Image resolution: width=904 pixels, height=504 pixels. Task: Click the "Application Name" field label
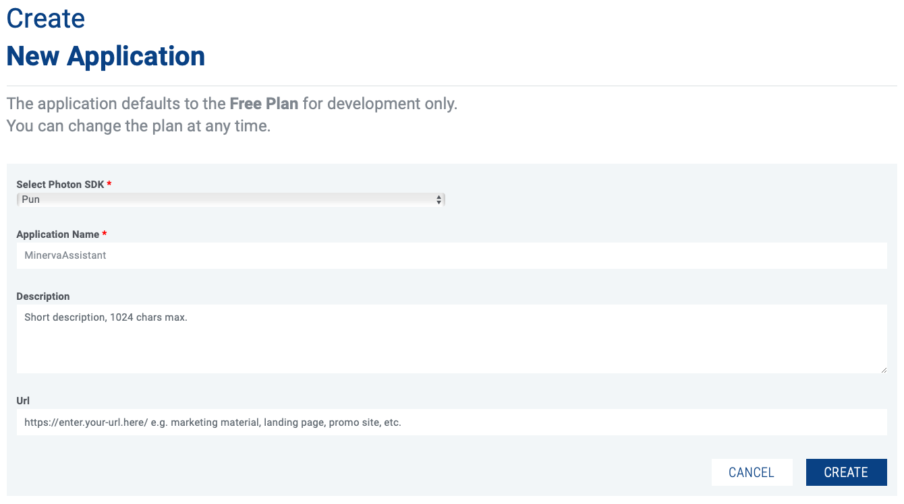point(57,234)
